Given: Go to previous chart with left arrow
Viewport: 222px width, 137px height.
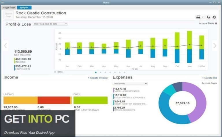Looking at the screenshot, I should click(x=5, y=46).
